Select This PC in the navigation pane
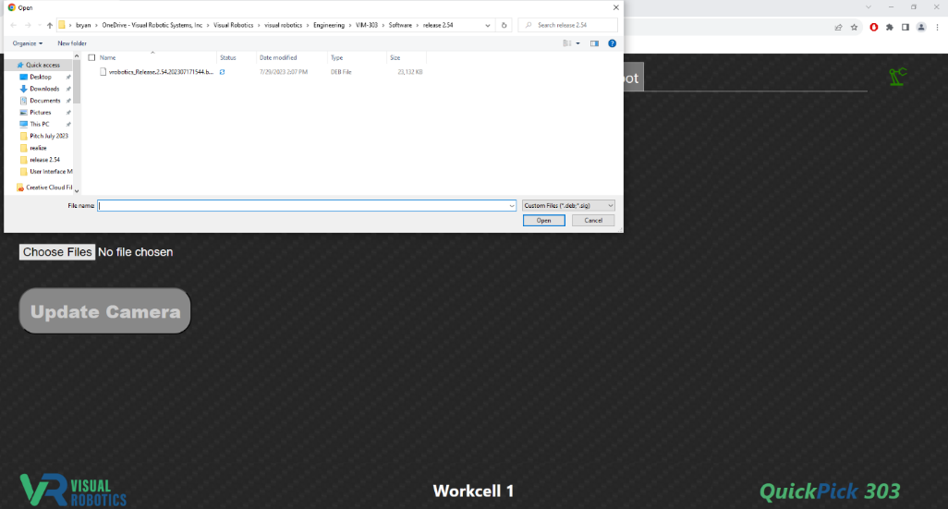 pyautogui.click(x=42, y=124)
